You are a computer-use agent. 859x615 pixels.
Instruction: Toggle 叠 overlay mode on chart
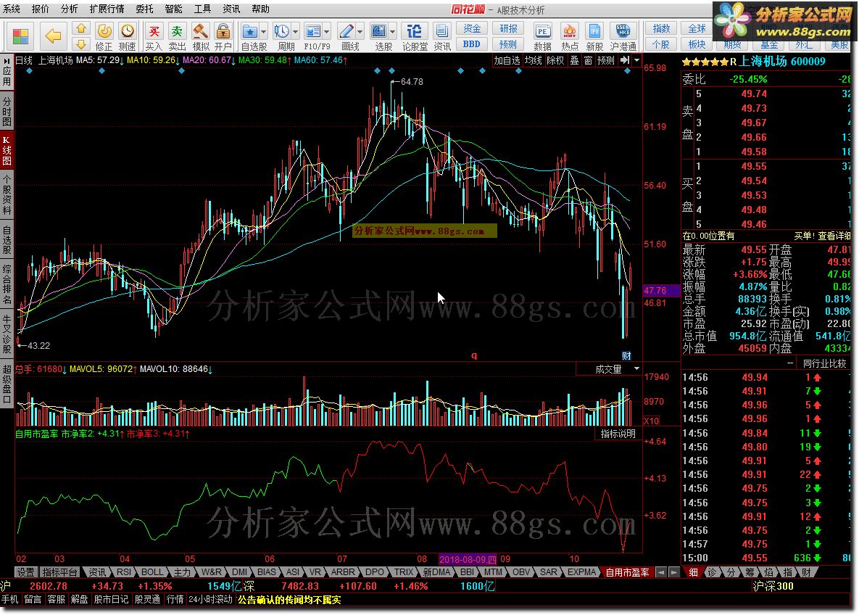pos(574,60)
